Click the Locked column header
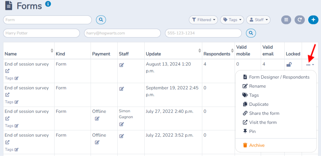The image size is (321, 156). click(293, 54)
